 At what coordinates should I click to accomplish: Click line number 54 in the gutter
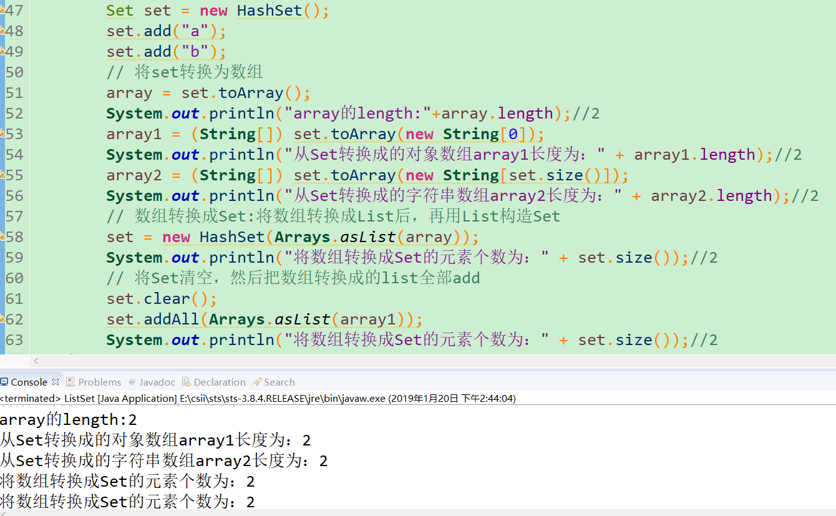(14, 155)
